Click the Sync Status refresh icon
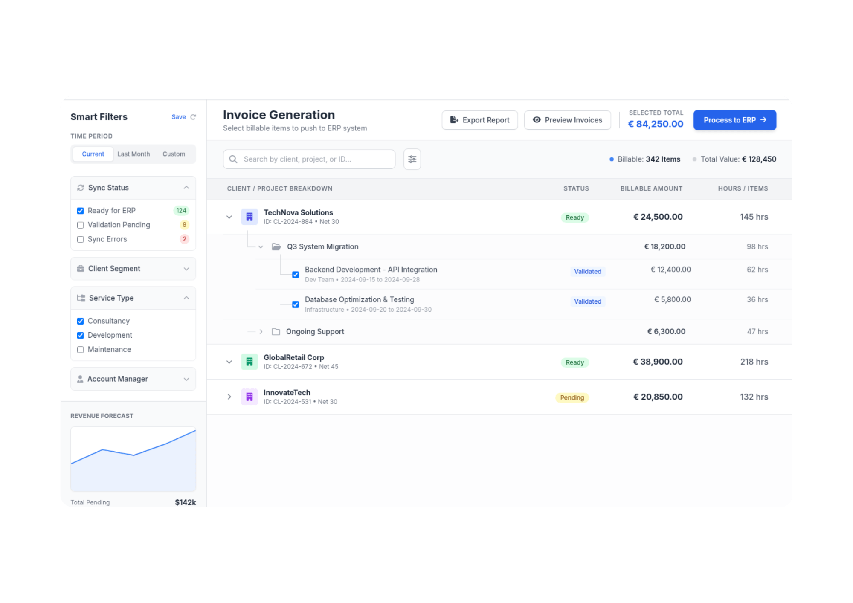This screenshot has width=853, height=603. pyautogui.click(x=81, y=188)
